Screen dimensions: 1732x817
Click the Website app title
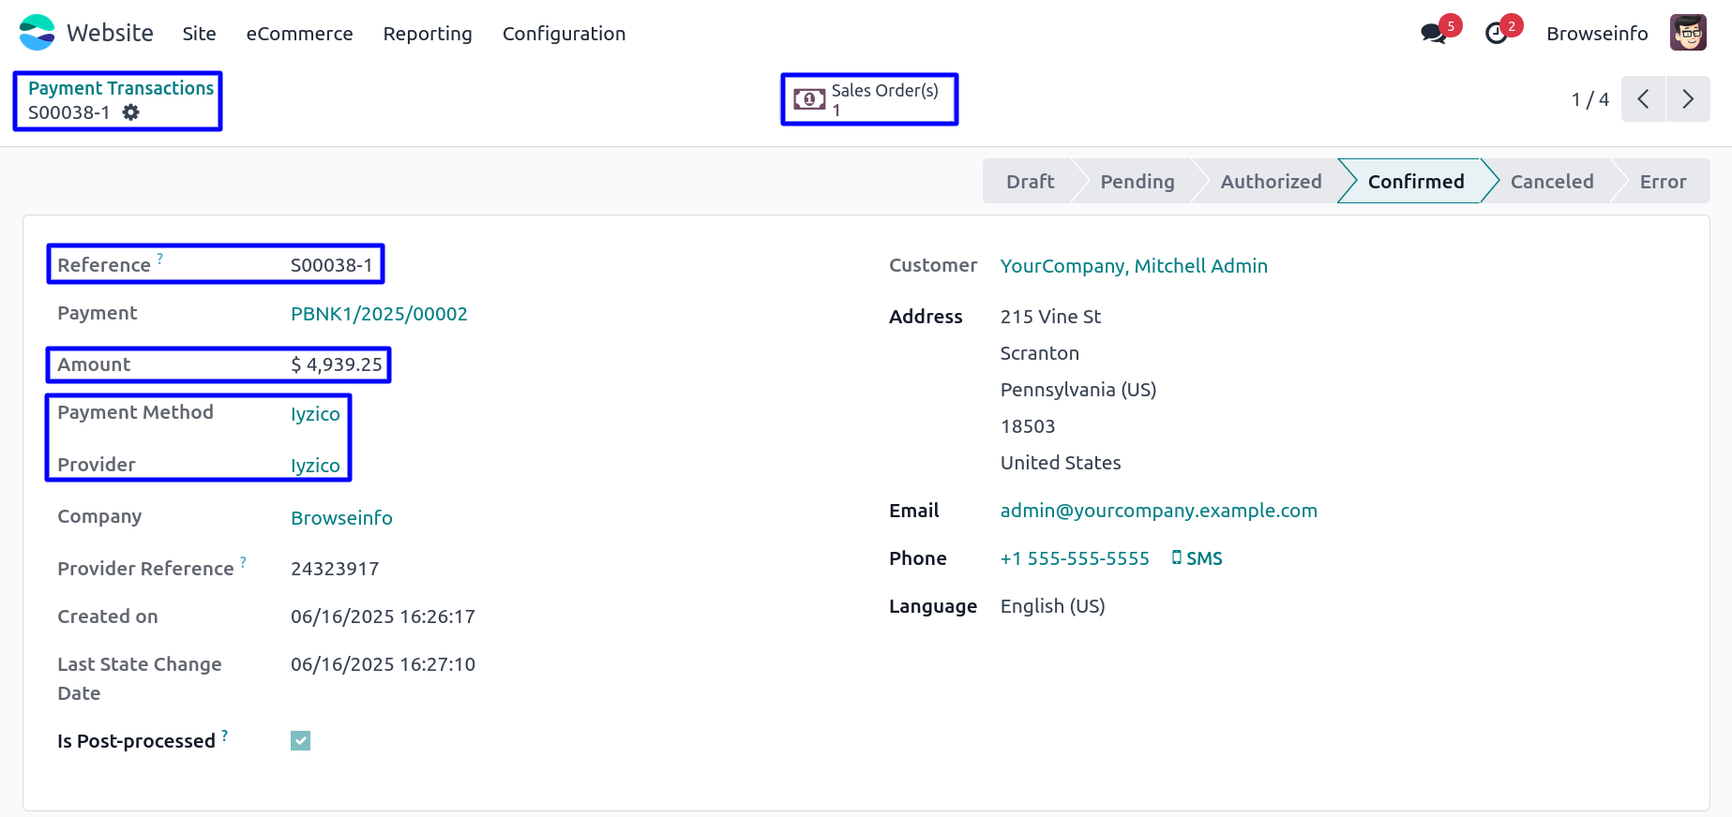(x=110, y=33)
